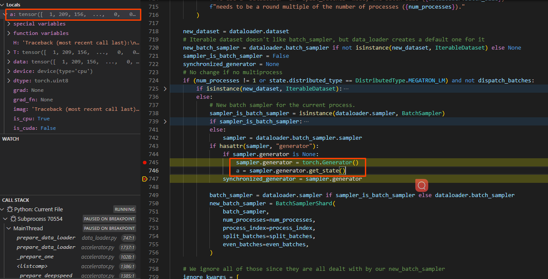Toggle the red breakpoint on line 745

(x=146, y=163)
